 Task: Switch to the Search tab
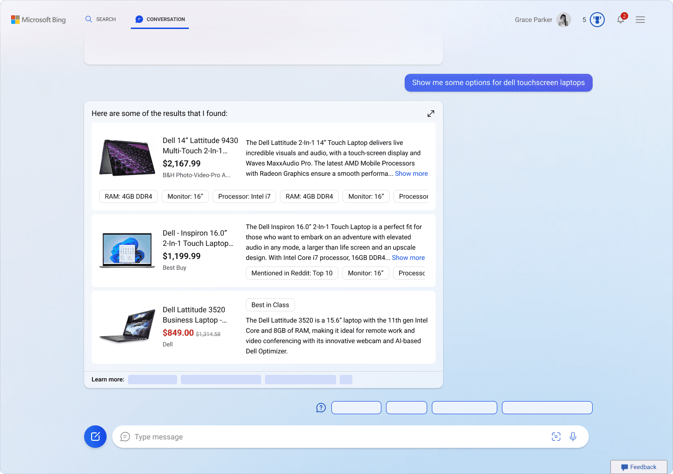tap(100, 19)
